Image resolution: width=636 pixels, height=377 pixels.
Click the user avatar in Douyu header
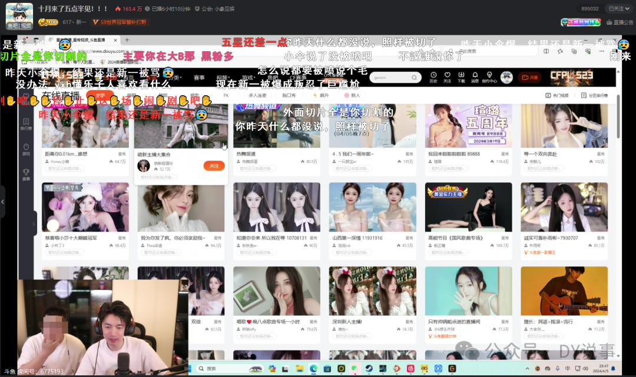506,77
